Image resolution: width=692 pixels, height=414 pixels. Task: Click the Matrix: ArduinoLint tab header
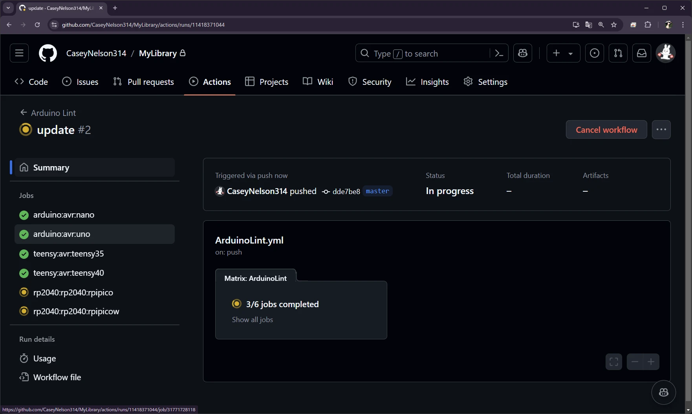point(256,278)
